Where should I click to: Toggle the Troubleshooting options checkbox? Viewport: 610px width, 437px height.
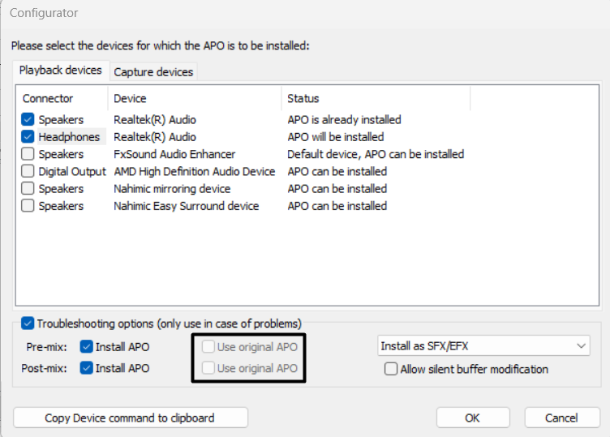point(28,323)
